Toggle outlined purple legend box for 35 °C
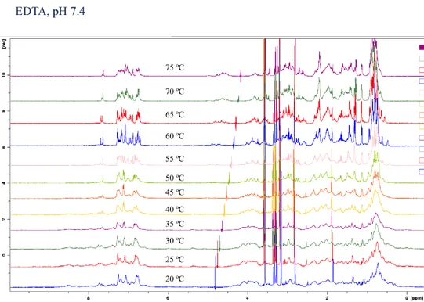This screenshot has width=424, height=302. click(x=422, y=138)
